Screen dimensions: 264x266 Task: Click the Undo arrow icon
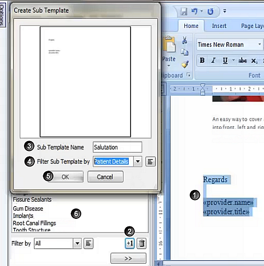[x=195, y=11]
